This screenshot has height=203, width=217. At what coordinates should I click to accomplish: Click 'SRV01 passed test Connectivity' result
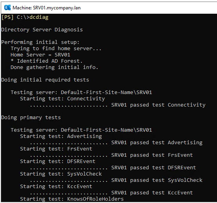(x=158, y=105)
